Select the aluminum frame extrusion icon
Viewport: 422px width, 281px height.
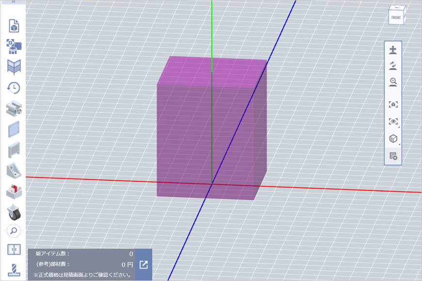[14, 109]
